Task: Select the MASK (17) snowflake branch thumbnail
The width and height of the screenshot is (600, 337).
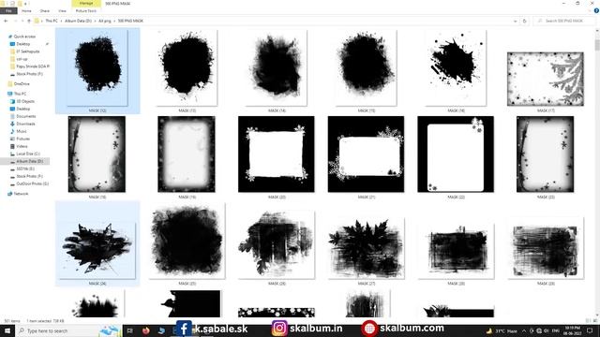Action: (546, 79)
